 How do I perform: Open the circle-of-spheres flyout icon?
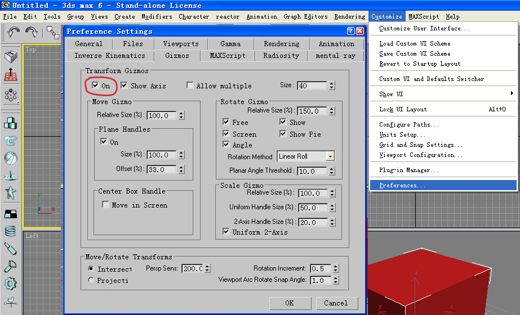click(11, 95)
